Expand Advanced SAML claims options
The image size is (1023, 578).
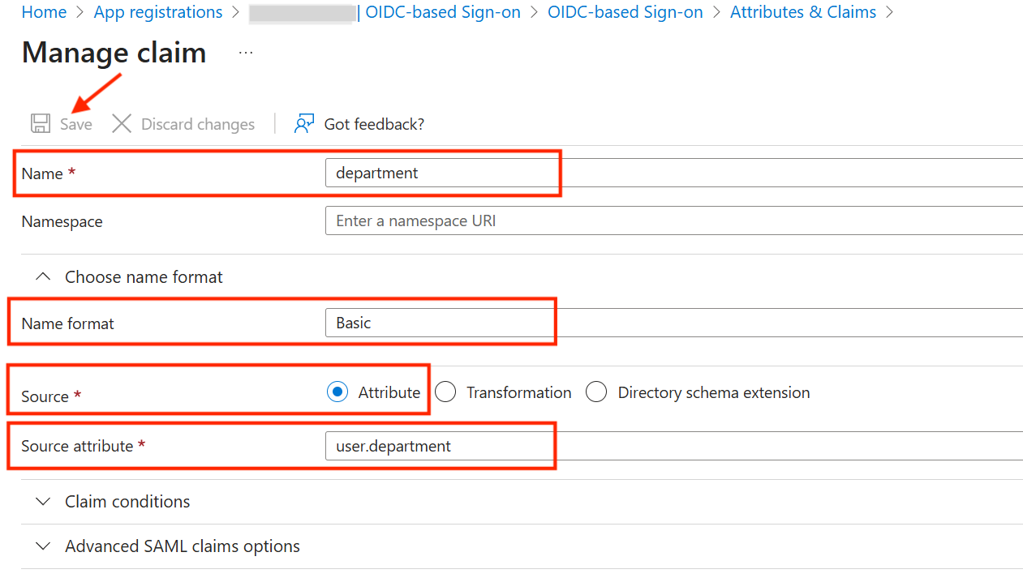coord(44,546)
